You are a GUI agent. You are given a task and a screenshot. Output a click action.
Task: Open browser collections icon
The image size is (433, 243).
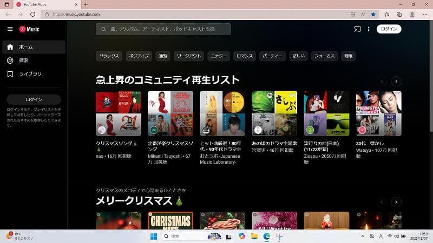(x=399, y=15)
